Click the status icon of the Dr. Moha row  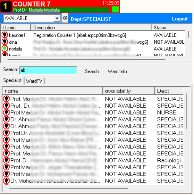(6, 181)
